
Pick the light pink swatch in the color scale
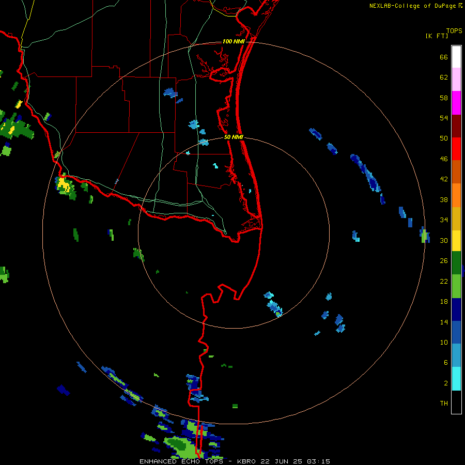(x=456, y=79)
